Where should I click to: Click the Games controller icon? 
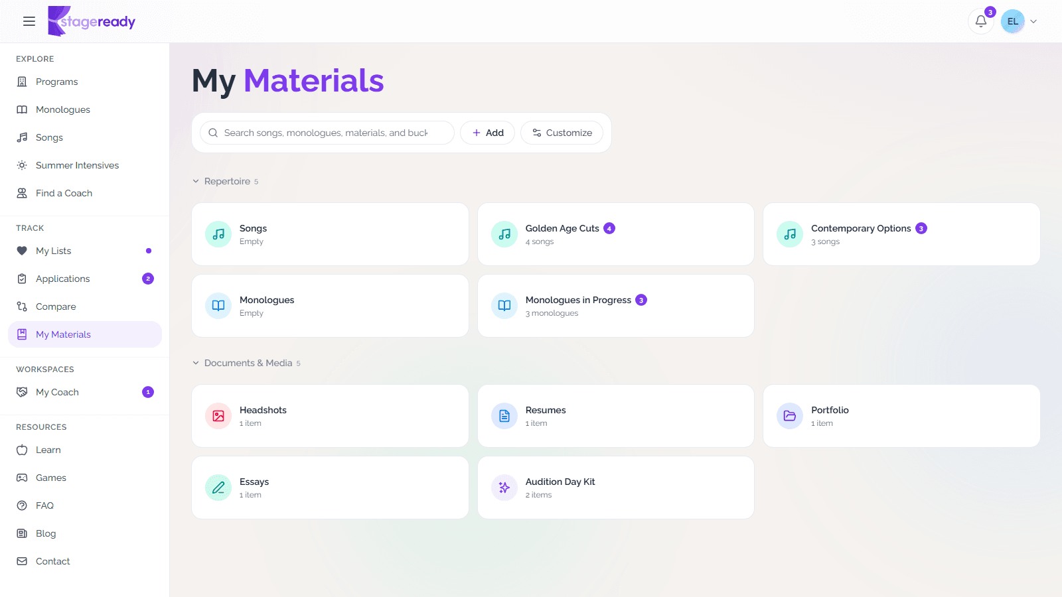tap(22, 478)
